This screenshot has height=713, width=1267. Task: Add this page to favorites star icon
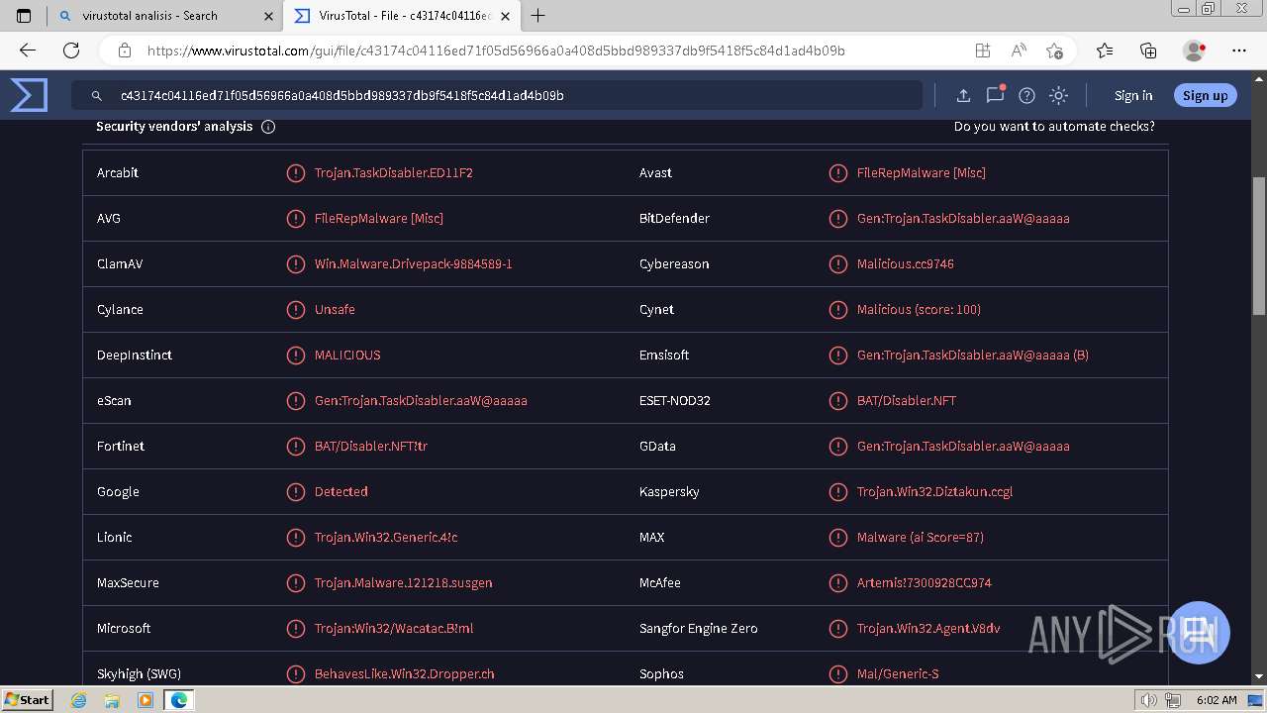coord(1055,51)
